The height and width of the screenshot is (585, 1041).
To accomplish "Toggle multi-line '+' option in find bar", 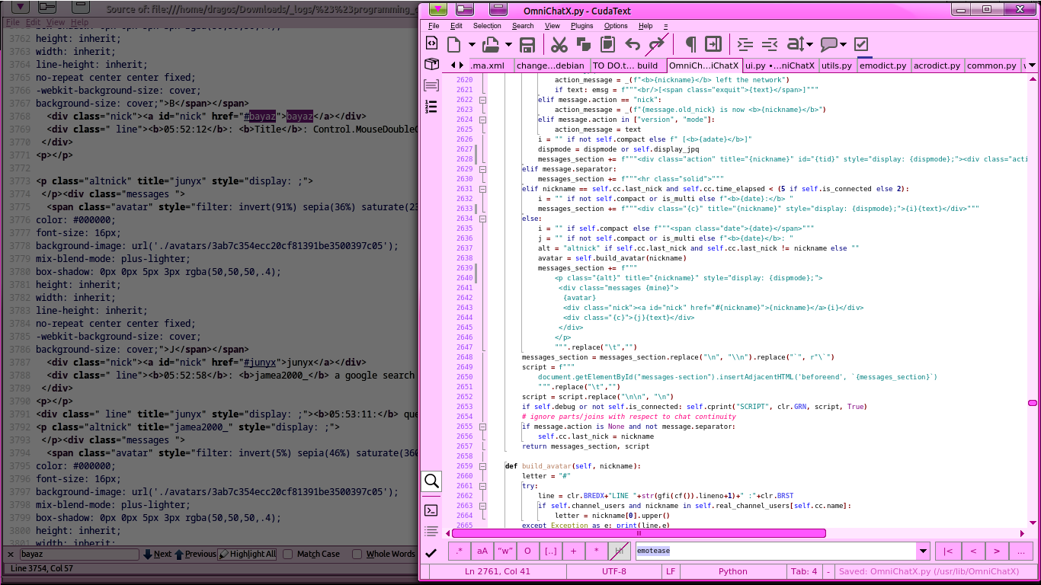I will pos(573,551).
